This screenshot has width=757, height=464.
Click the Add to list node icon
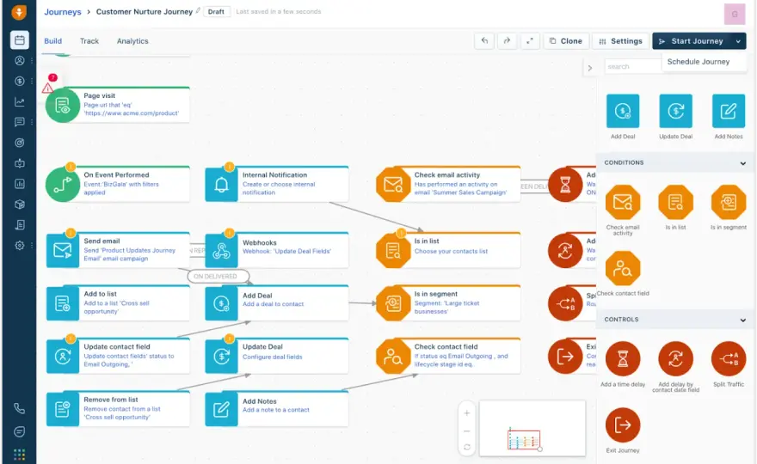(62, 303)
